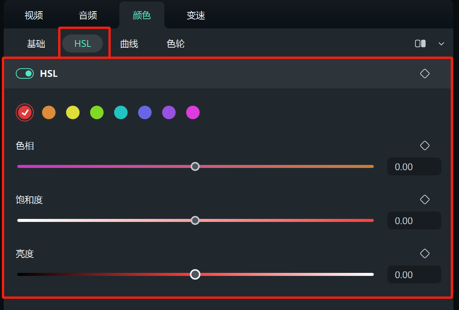Toggle the HSL effect switch off
This screenshot has width=459, height=310.
(x=24, y=73)
